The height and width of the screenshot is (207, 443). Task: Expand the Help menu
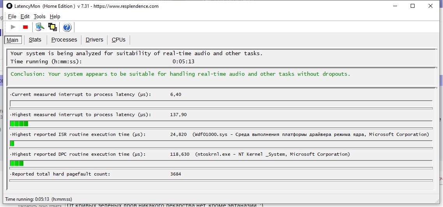55,16
